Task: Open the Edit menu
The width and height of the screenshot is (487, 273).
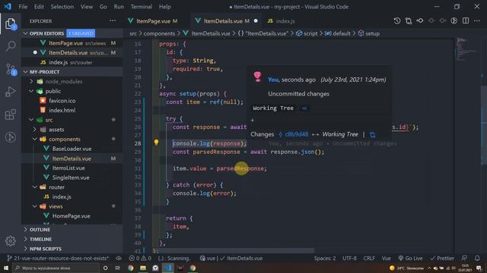Action: pos(39,7)
